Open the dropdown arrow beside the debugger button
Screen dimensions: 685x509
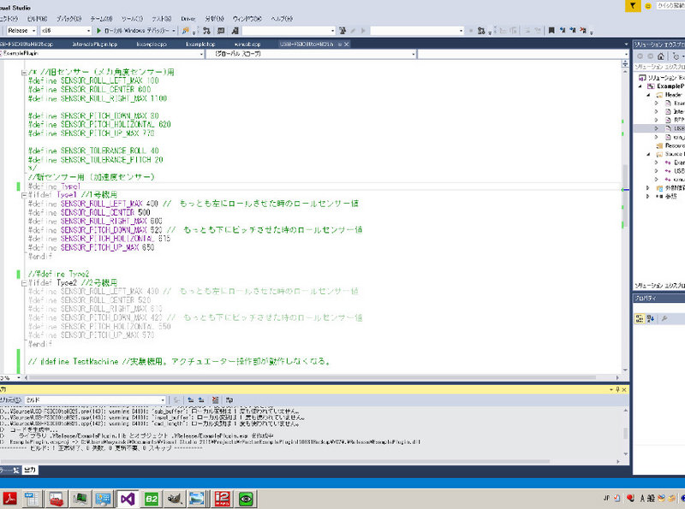[x=174, y=31]
